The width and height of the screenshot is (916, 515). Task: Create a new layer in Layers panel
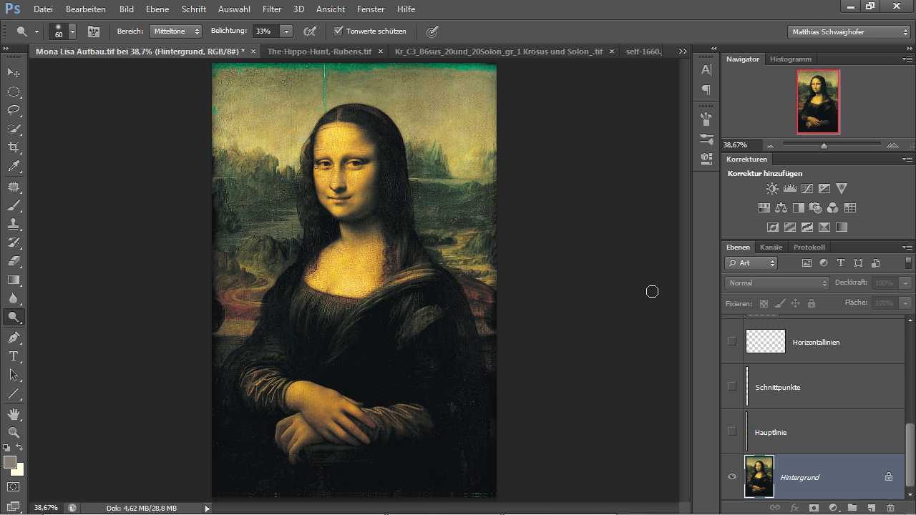(871, 508)
